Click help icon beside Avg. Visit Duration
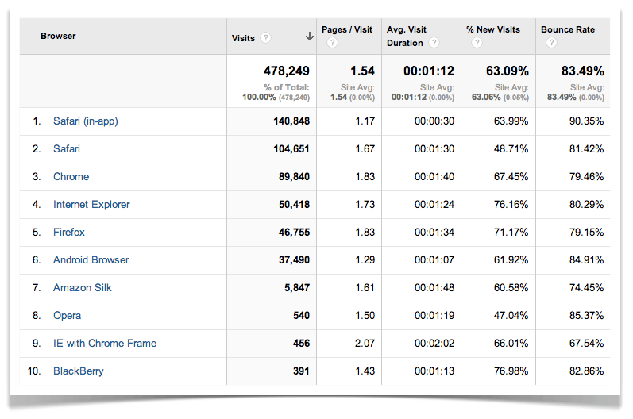The image size is (633, 419). pos(434,43)
